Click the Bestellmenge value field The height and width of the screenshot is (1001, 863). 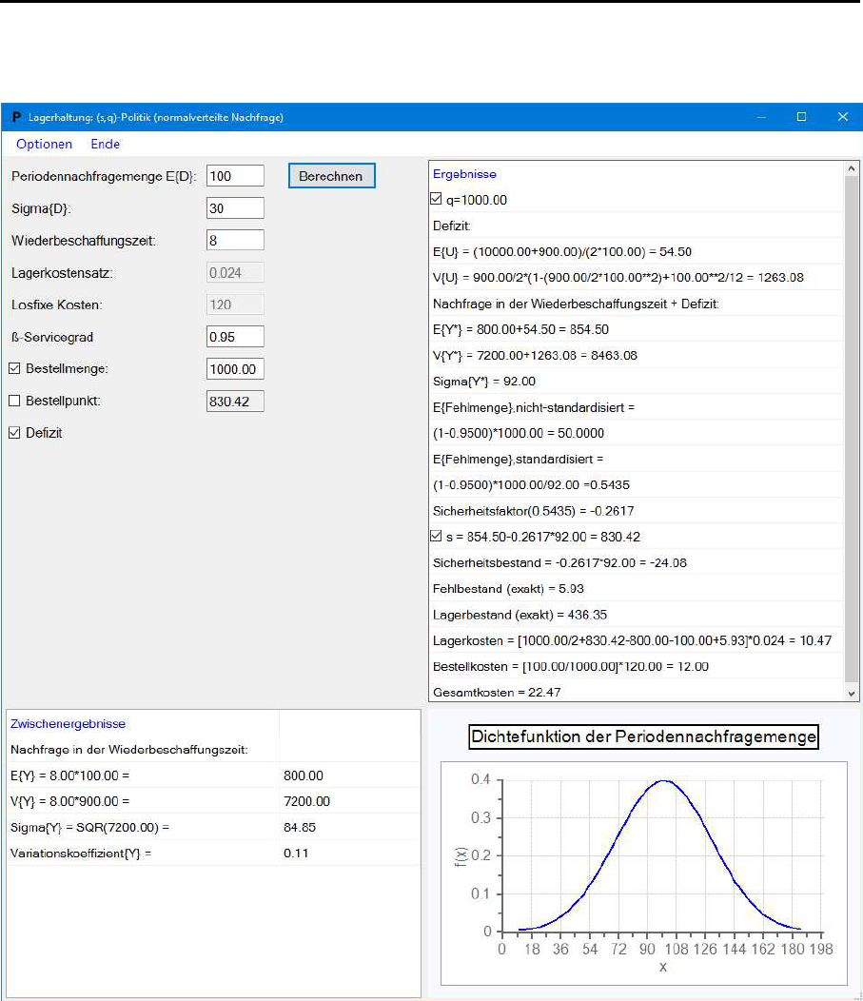coord(234,369)
